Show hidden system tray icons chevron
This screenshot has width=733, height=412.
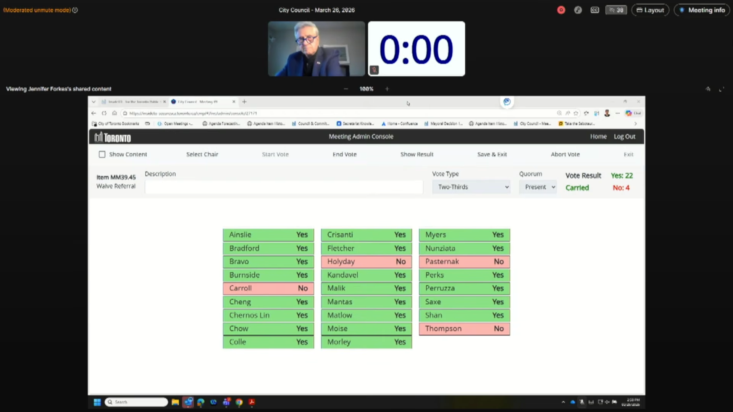pos(563,402)
